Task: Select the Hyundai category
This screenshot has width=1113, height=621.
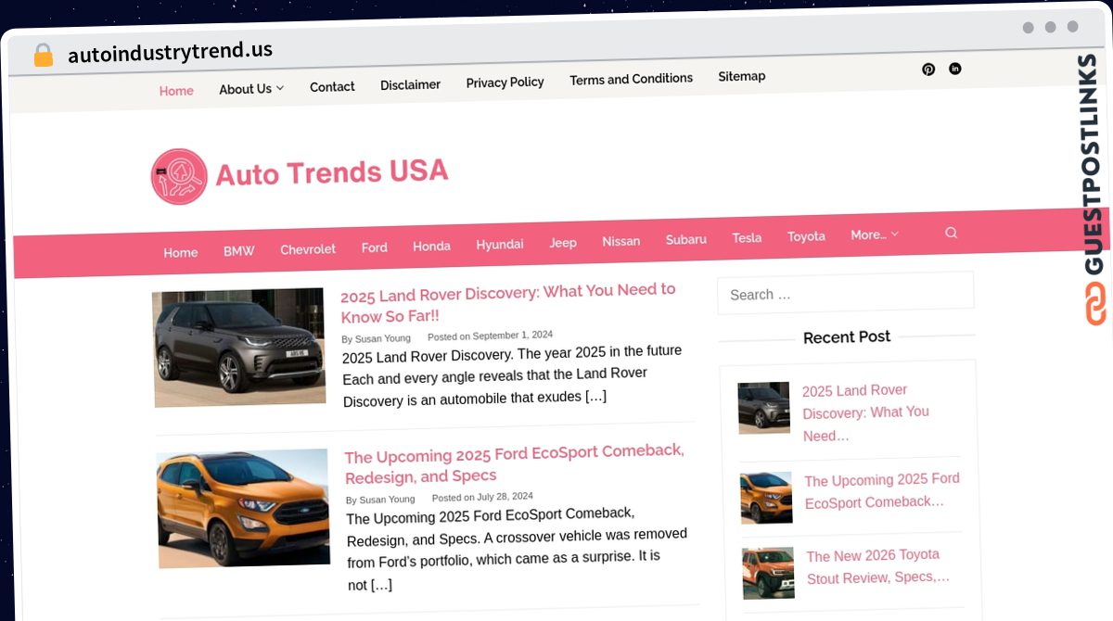Action: click(x=500, y=244)
